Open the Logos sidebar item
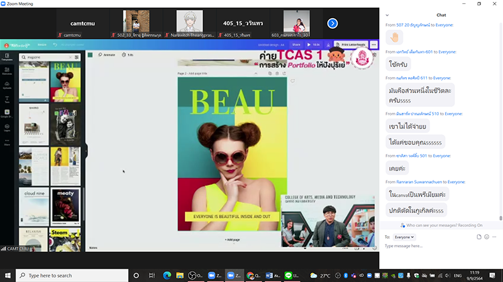This screenshot has width=503, height=282. point(7,128)
